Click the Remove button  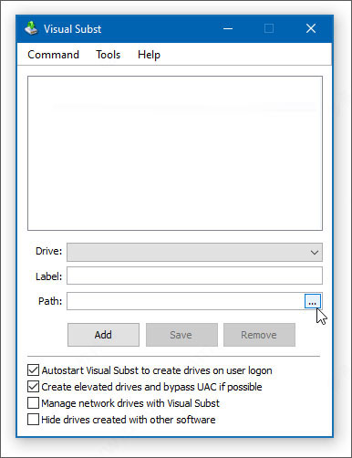tap(259, 335)
